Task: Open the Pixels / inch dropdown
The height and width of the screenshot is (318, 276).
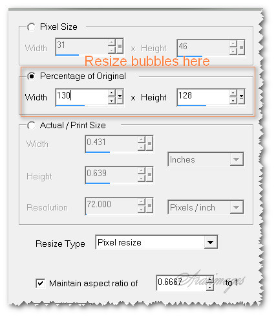Action: coord(237,207)
